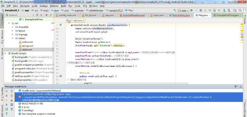Open the Refactor menu
The image size is (247, 117).
54,6
